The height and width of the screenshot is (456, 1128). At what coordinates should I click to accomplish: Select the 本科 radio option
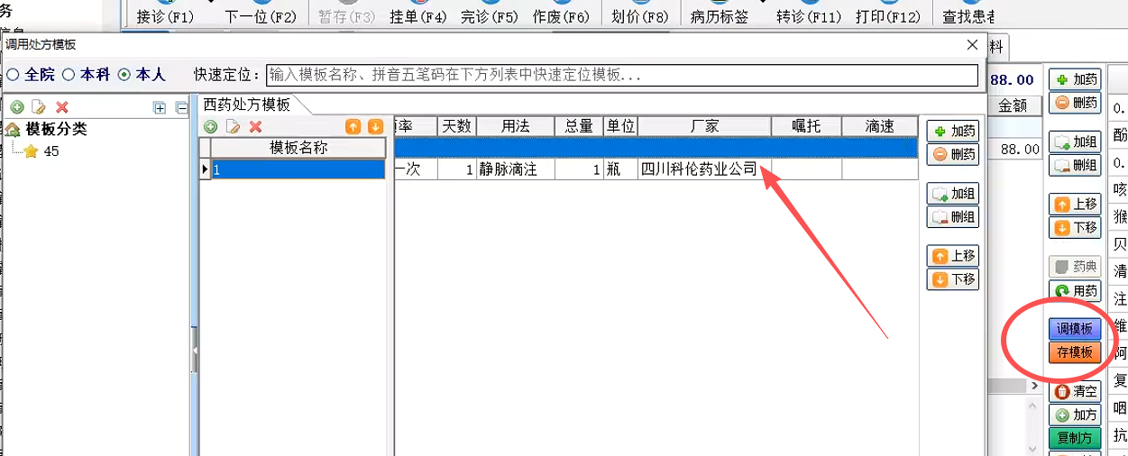click(69, 75)
